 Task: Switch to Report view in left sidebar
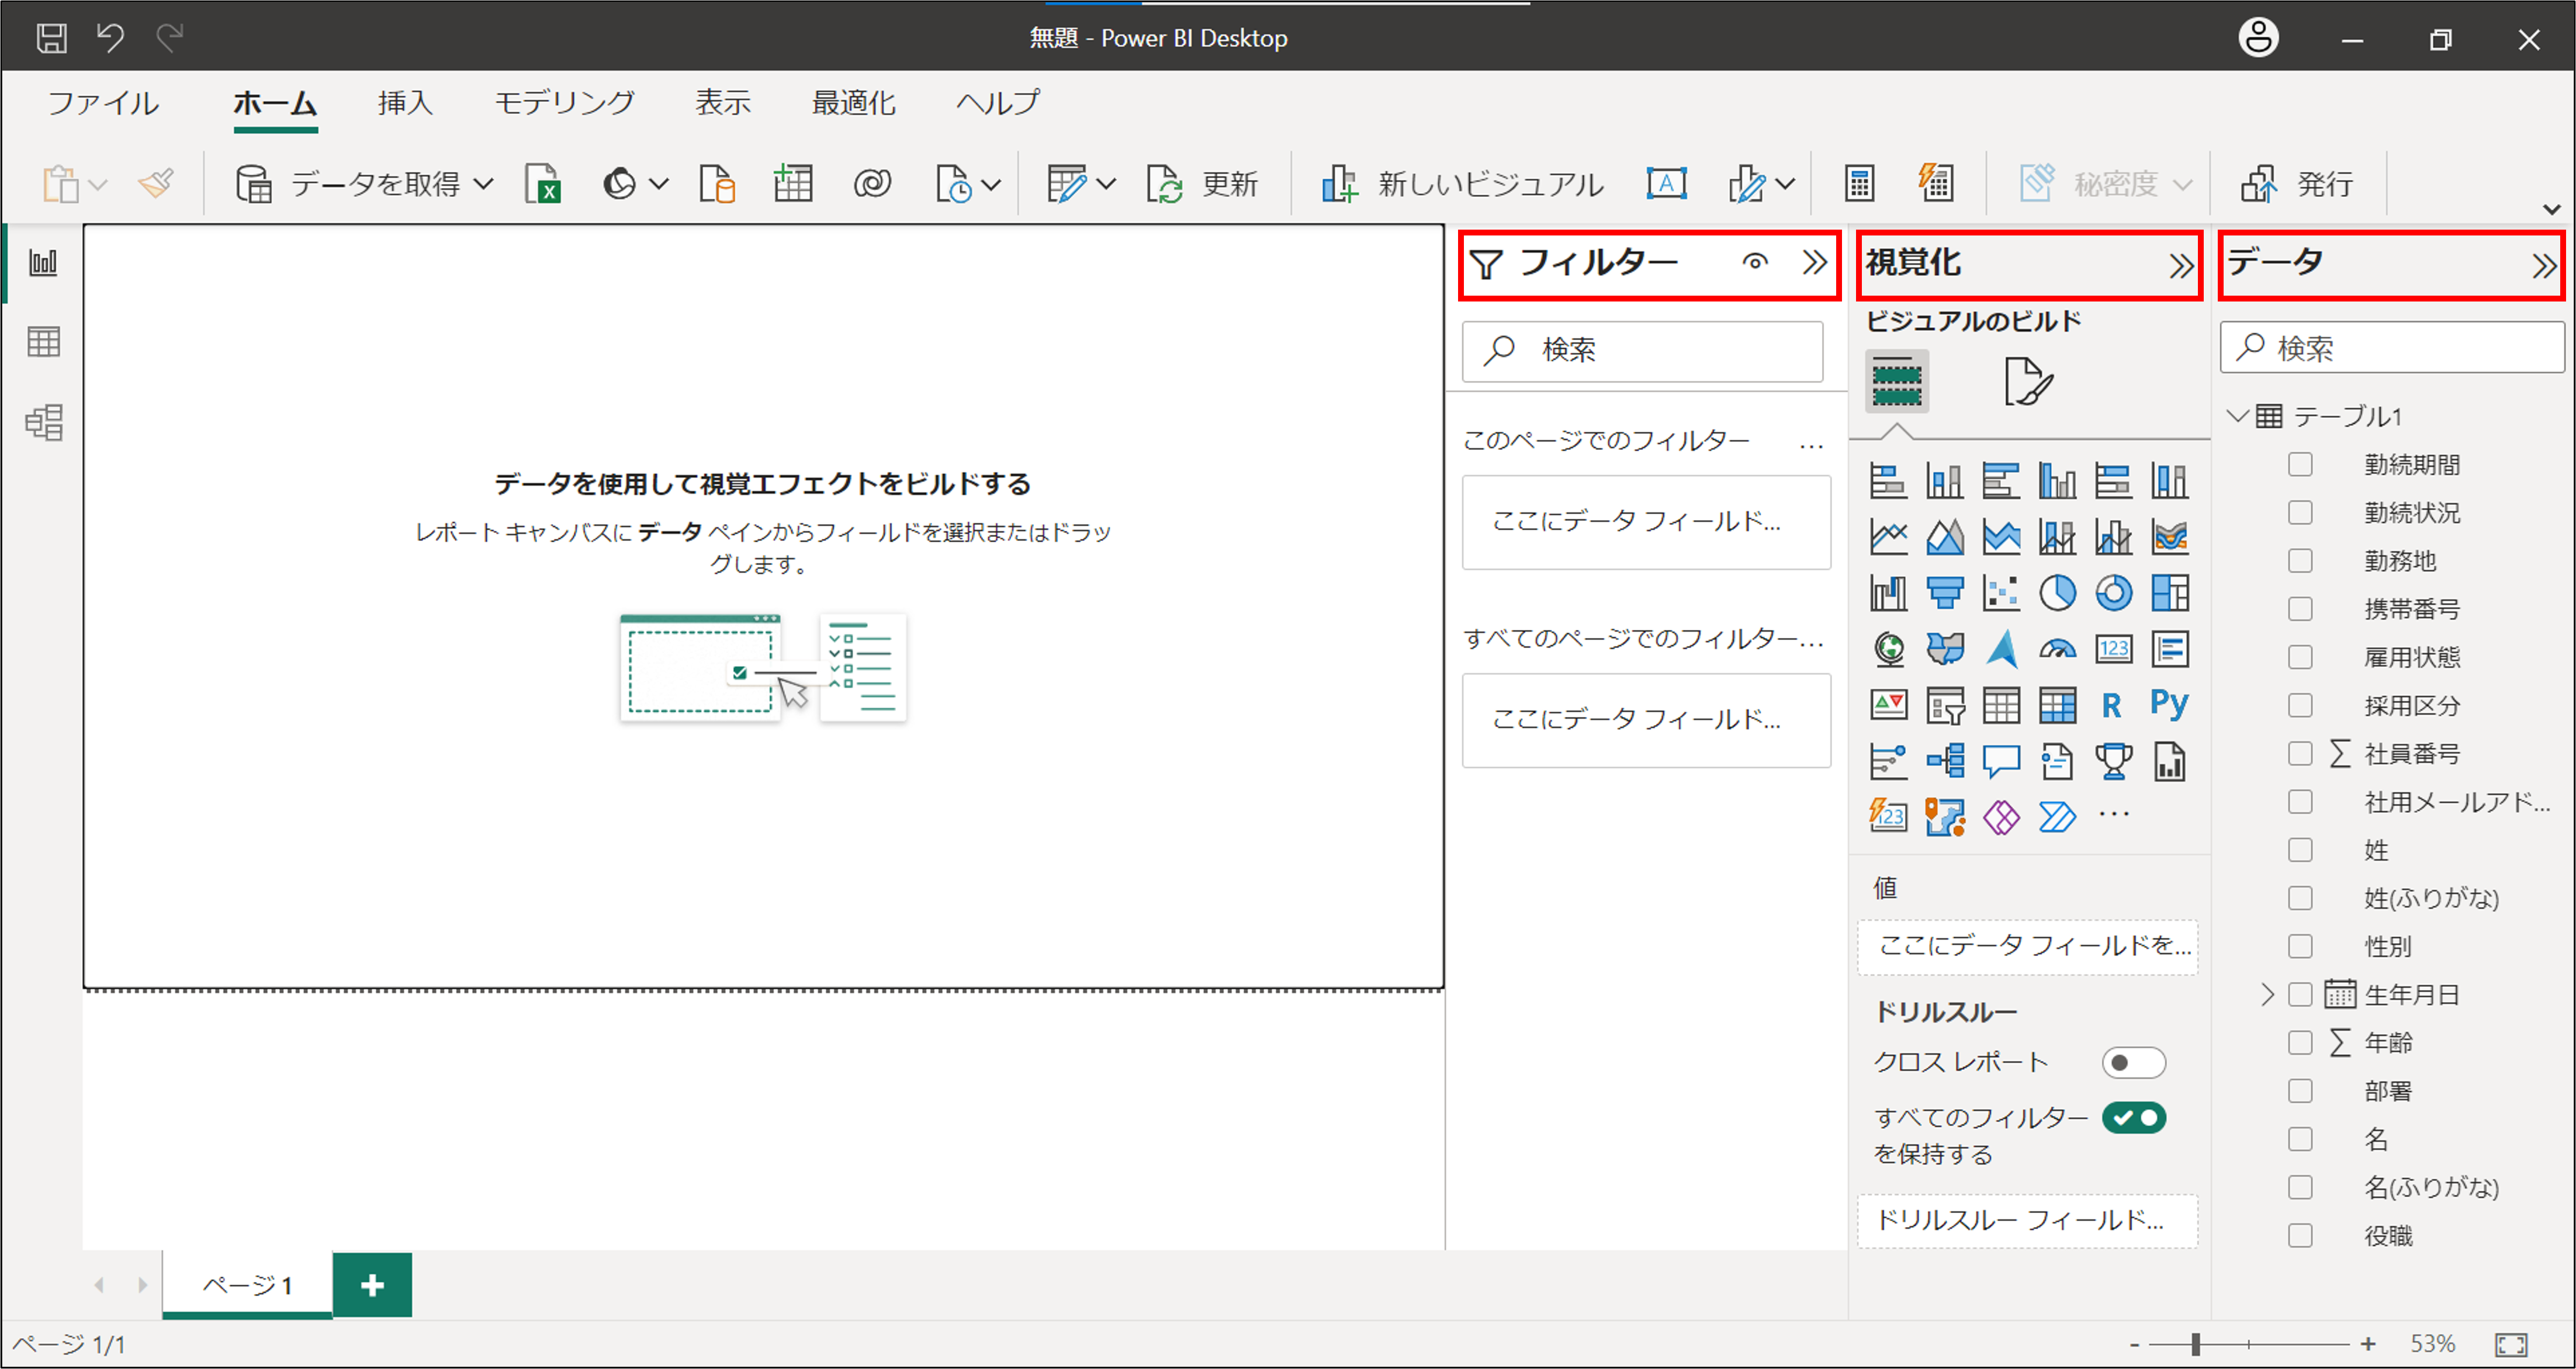(x=43, y=263)
